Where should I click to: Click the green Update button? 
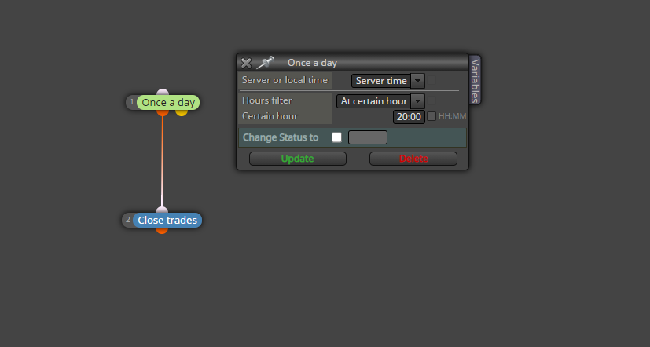click(x=298, y=159)
